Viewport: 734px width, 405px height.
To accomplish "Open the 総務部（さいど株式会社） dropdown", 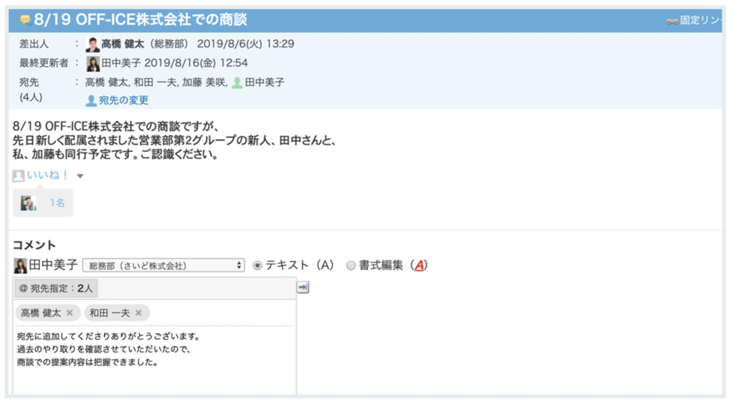I will [163, 265].
